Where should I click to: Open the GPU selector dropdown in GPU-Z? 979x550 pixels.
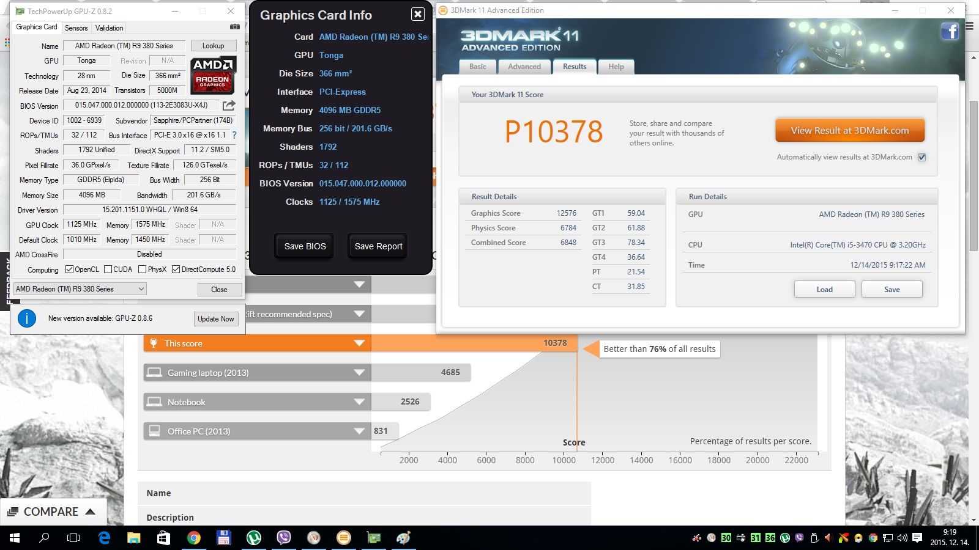click(80, 289)
